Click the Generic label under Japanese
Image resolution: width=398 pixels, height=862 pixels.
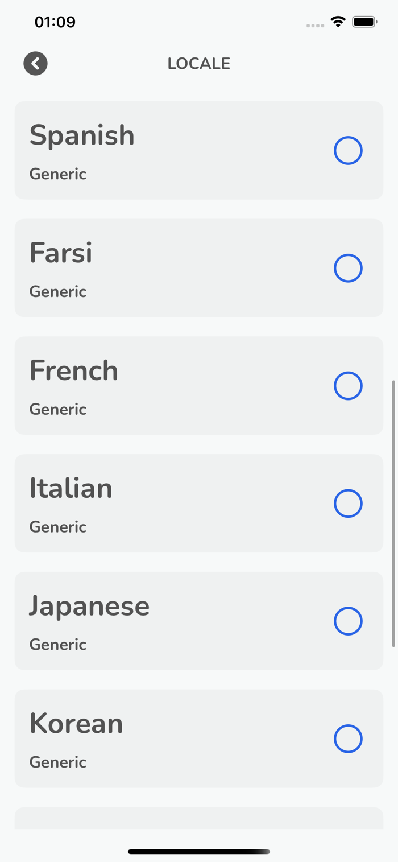[x=58, y=645]
